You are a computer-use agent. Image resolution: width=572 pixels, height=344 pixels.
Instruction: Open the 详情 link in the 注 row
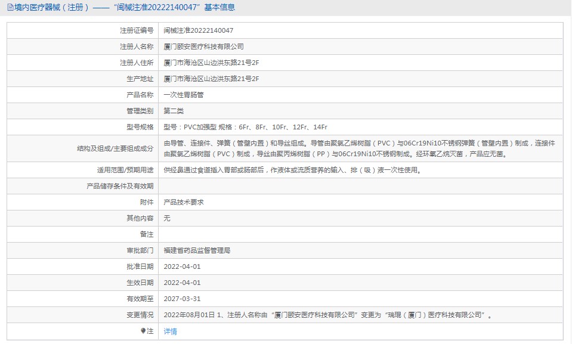170,331
